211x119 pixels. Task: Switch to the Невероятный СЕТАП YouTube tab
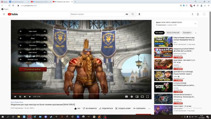pos(41,2)
